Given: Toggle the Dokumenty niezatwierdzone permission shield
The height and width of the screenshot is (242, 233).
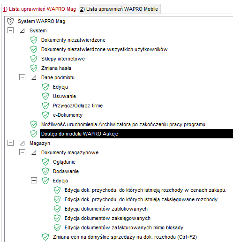Looking at the screenshot, I should tap(34, 40).
